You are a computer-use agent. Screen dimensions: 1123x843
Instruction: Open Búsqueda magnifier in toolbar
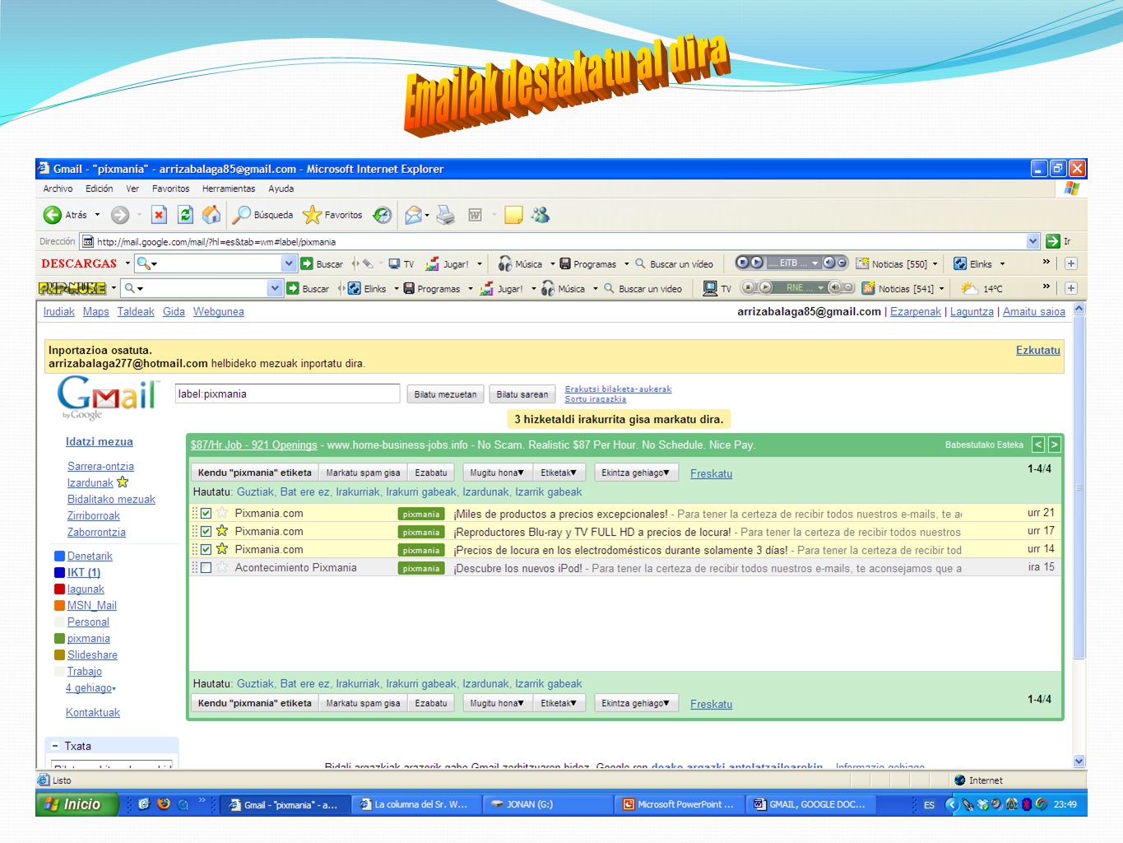pyautogui.click(x=241, y=215)
